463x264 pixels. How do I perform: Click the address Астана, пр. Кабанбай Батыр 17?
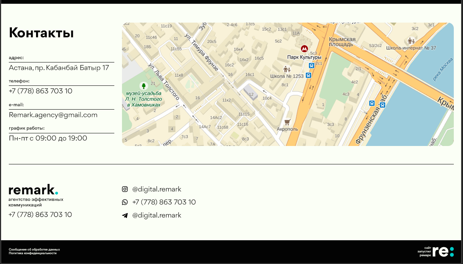pyautogui.click(x=59, y=68)
